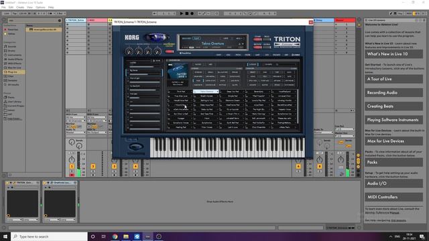Click fourth realtime knob under KORG logo

point(158,51)
